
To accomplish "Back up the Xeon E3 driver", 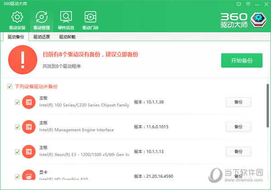I will 238,152.
